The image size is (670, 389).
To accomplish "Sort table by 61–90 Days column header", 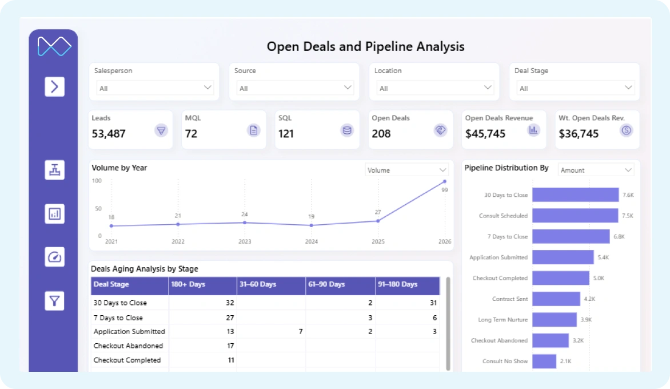I will point(341,285).
